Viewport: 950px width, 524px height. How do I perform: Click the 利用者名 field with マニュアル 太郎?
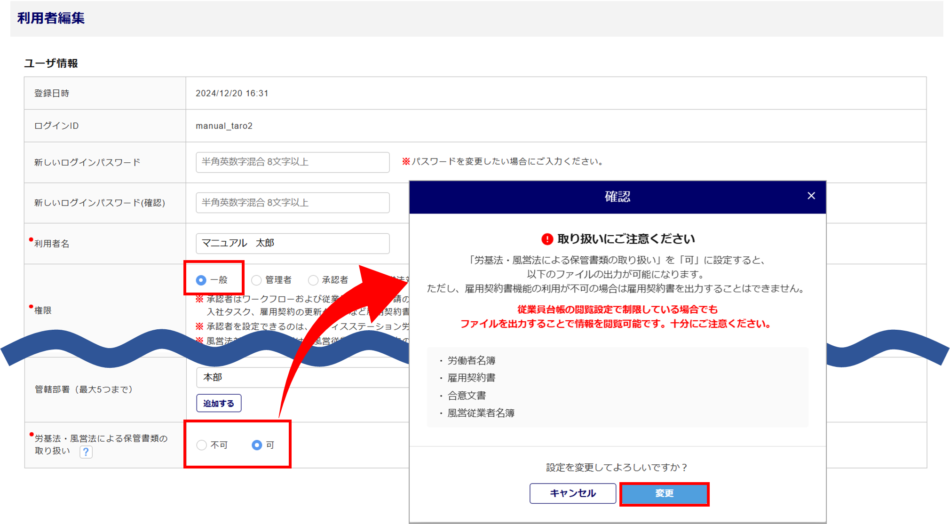pyautogui.click(x=293, y=243)
